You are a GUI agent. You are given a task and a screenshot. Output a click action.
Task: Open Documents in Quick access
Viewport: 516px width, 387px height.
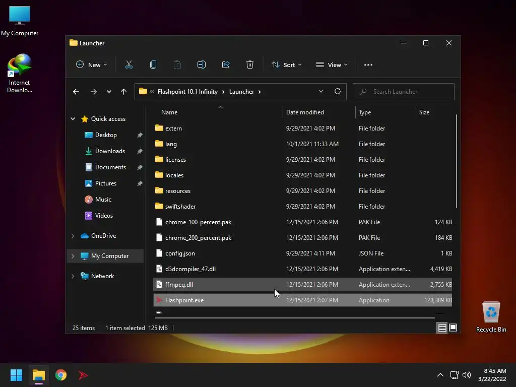110,167
